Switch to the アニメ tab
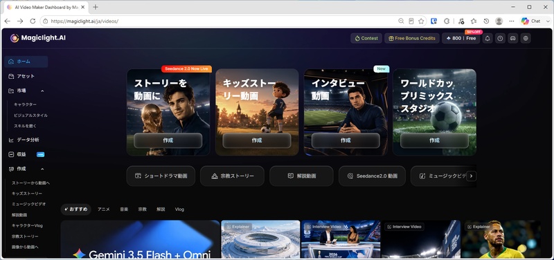Image resolution: width=554 pixels, height=260 pixels. [103, 210]
